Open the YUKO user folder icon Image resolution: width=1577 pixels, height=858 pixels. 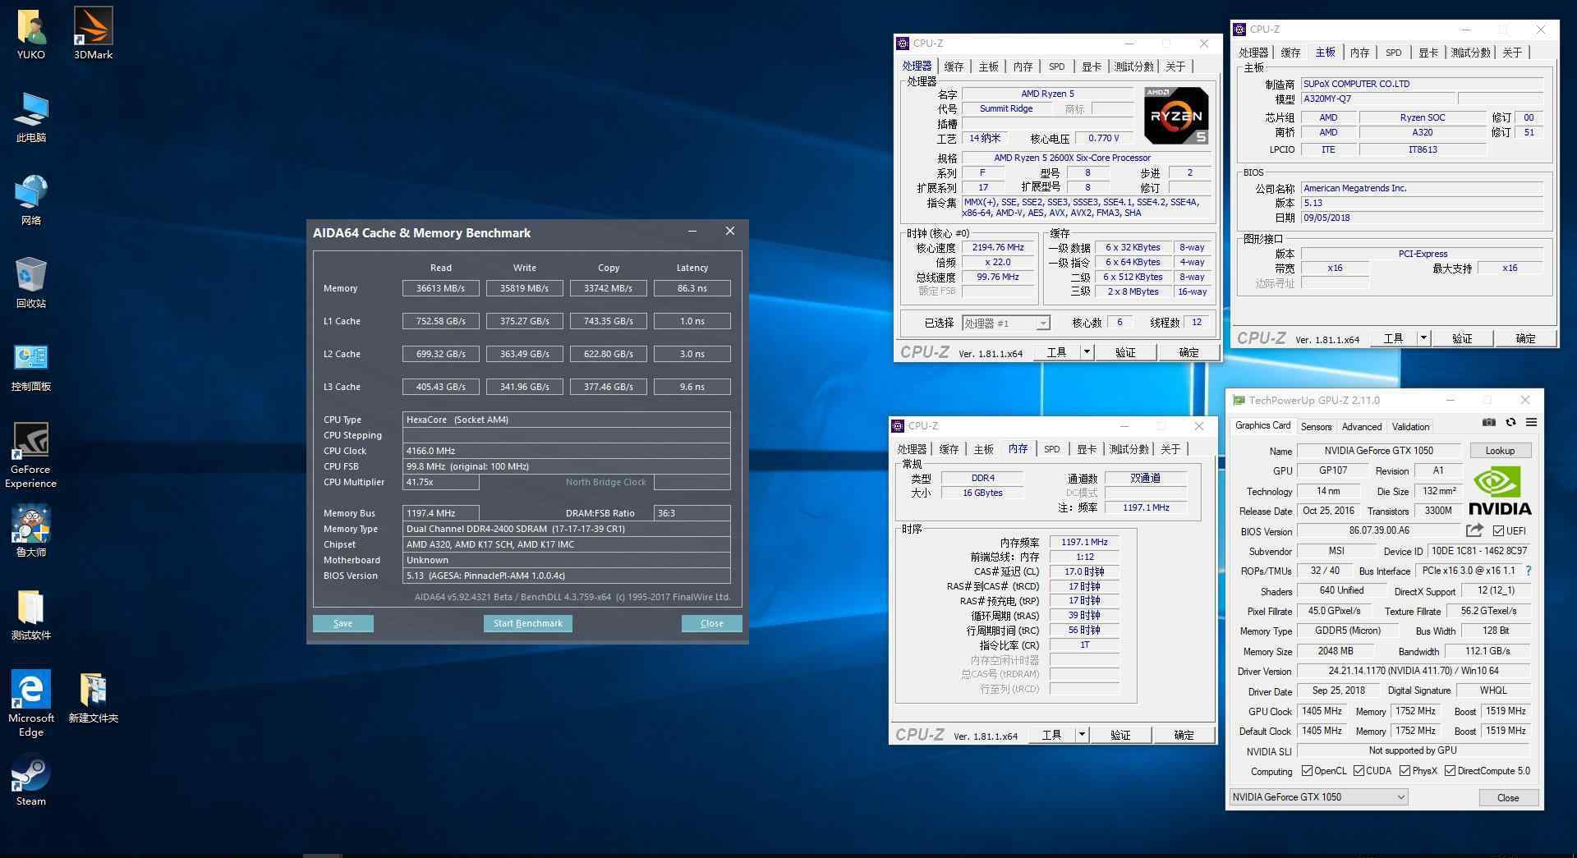31,33
